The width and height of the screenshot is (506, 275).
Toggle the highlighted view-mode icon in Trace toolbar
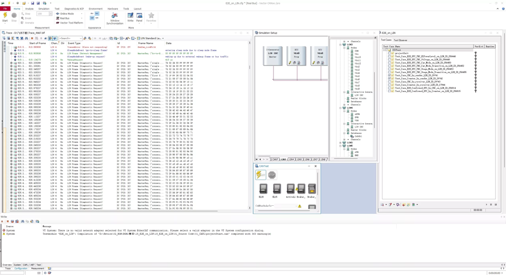[50, 38]
